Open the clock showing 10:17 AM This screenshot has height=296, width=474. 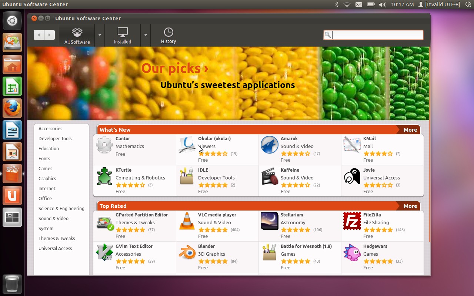pyautogui.click(x=402, y=4)
